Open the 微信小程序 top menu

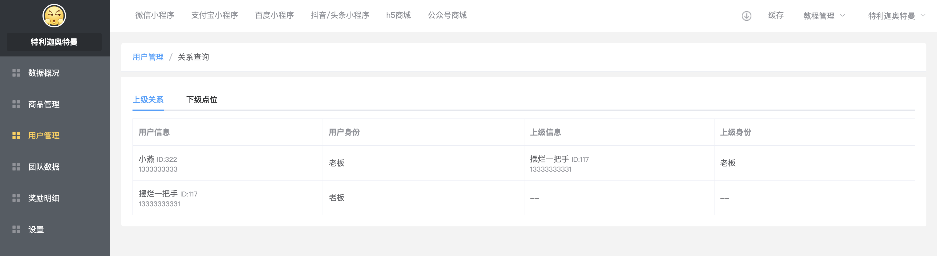tap(155, 15)
